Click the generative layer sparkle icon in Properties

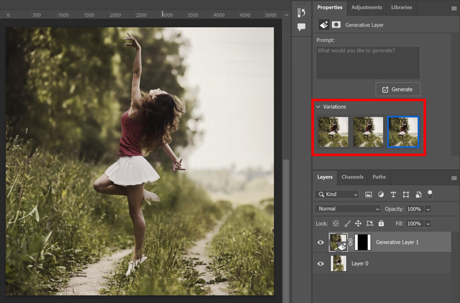pyautogui.click(x=324, y=25)
